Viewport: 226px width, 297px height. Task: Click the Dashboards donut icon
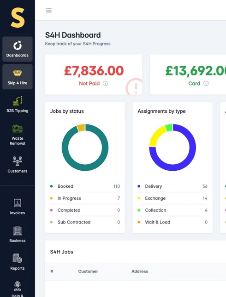click(18, 45)
